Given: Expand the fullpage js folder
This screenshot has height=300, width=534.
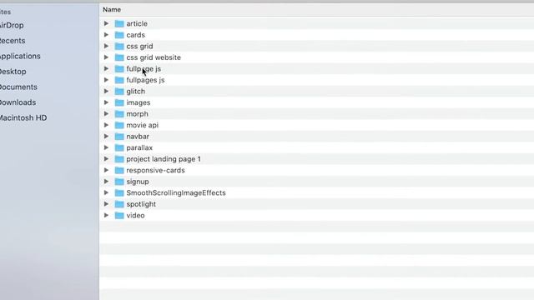Looking at the screenshot, I should click(106, 68).
